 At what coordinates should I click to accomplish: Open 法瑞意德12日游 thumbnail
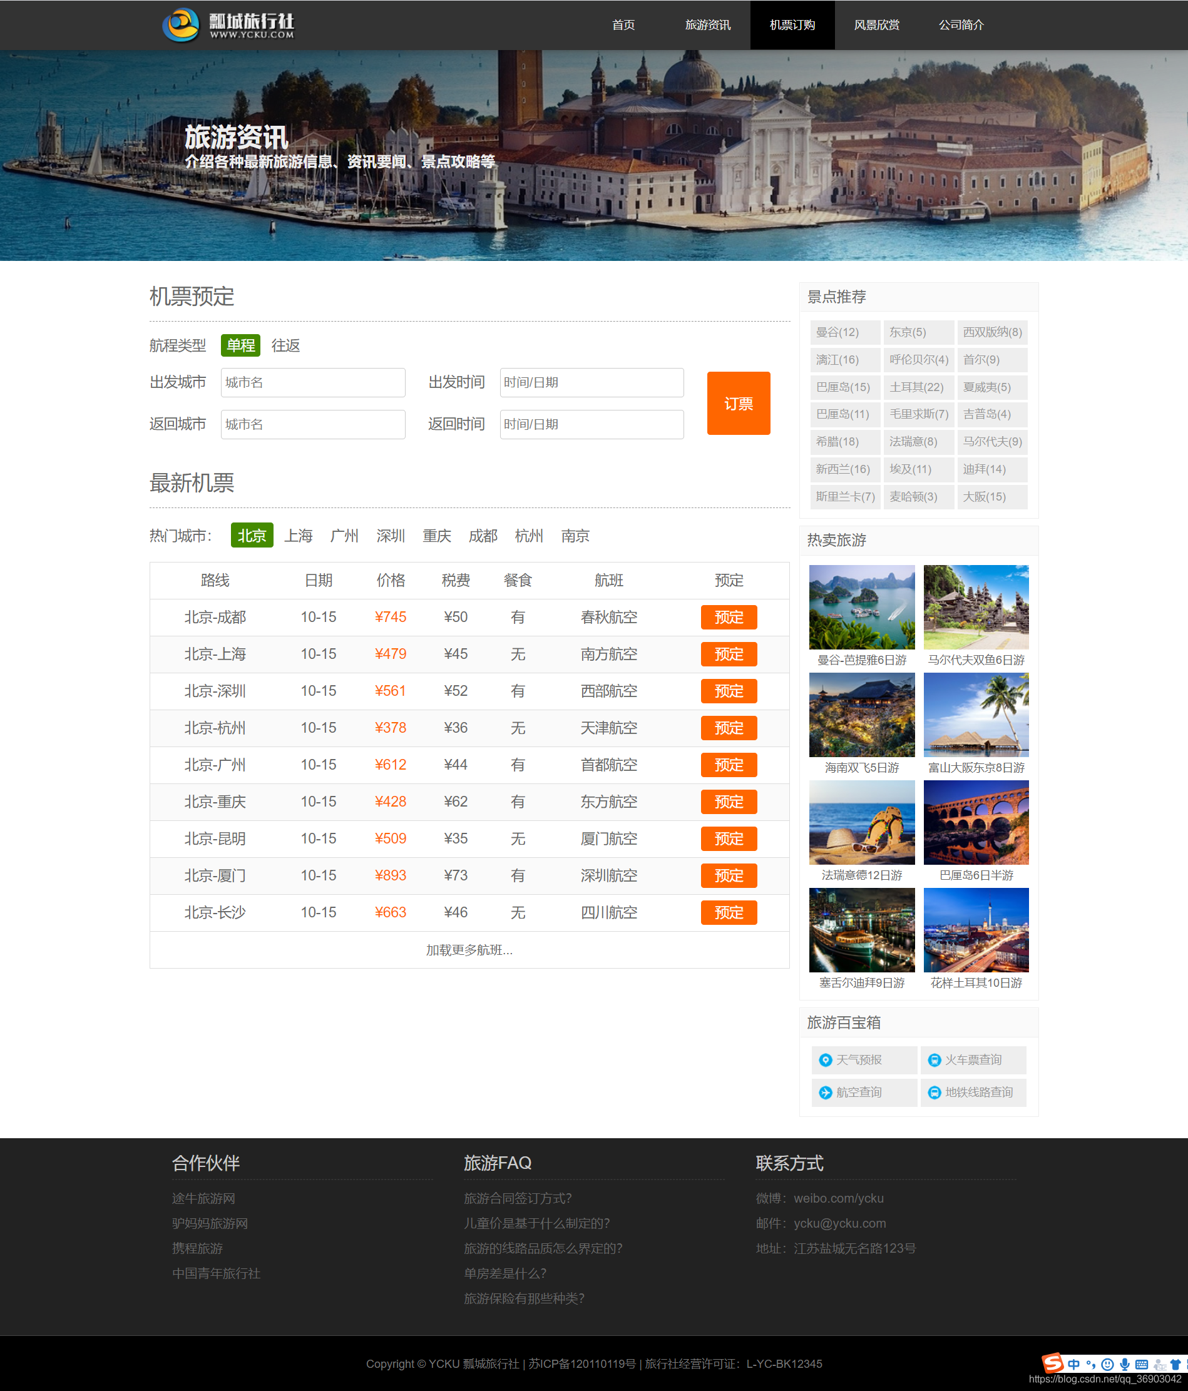click(862, 822)
